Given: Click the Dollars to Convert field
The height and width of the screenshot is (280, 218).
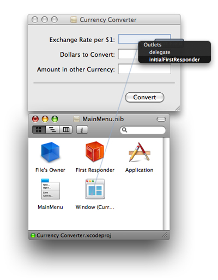Looking at the screenshot, I should tap(144, 54).
